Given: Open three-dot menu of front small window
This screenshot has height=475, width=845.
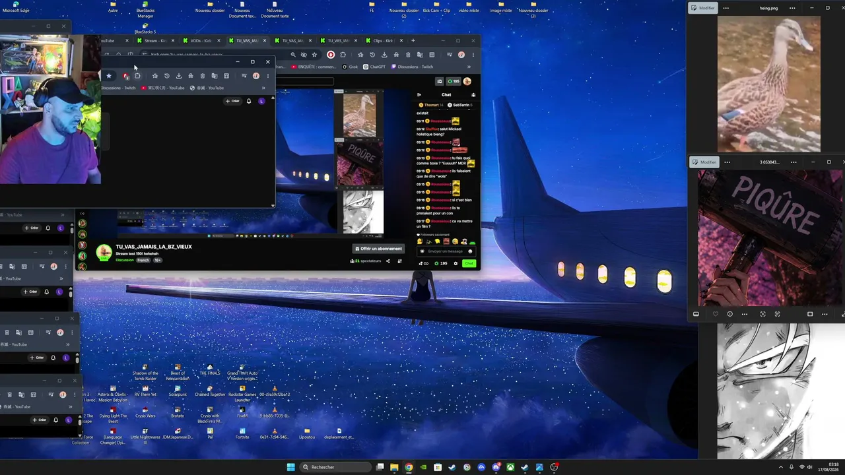Looking at the screenshot, I should (x=267, y=76).
